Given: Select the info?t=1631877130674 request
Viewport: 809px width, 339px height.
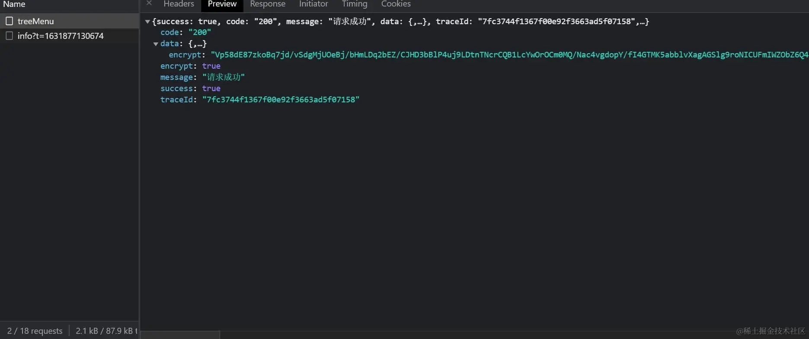Looking at the screenshot, I should 69,36.
